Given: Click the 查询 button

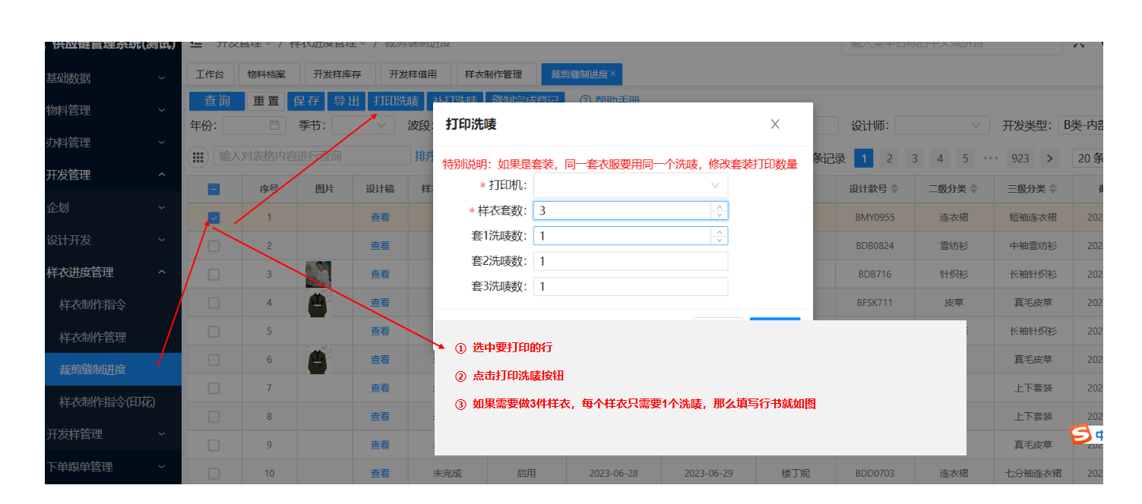Looking at the screenshot, I should pos(217,101).
